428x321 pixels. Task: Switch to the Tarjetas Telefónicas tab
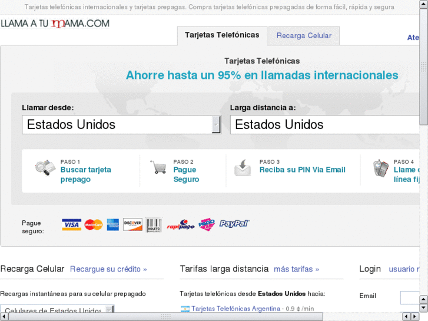tap(222, 35)
